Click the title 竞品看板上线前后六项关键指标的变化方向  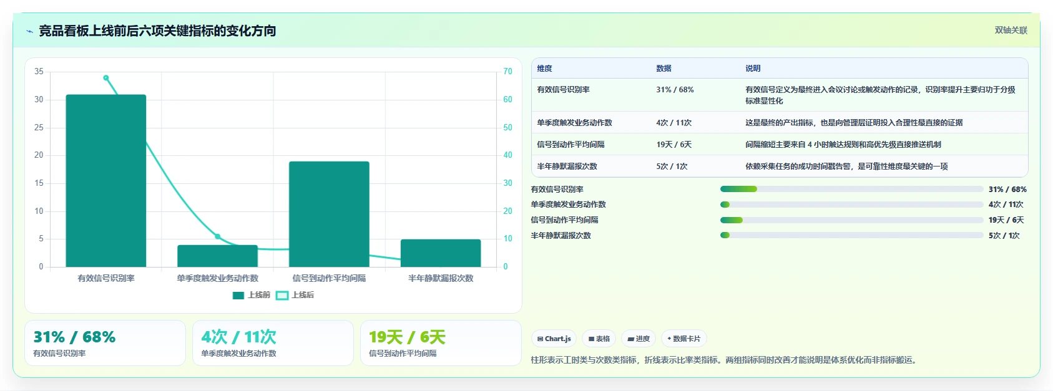tap(157, 31)
